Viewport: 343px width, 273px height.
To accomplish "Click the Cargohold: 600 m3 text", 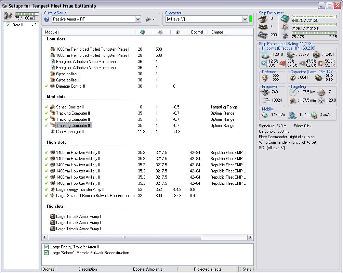I will pyautogui.click(x=274, y=131).
